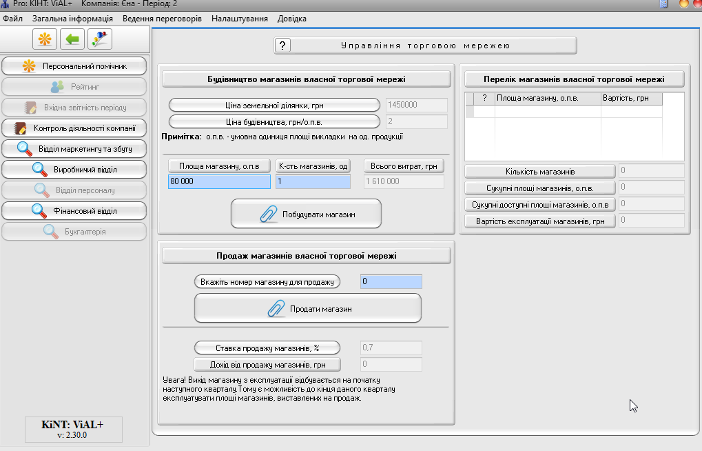
Task: Click the land price value 1450000
Action: coord(416,105)
